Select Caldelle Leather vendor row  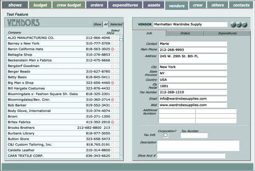(x=63, y=150)
